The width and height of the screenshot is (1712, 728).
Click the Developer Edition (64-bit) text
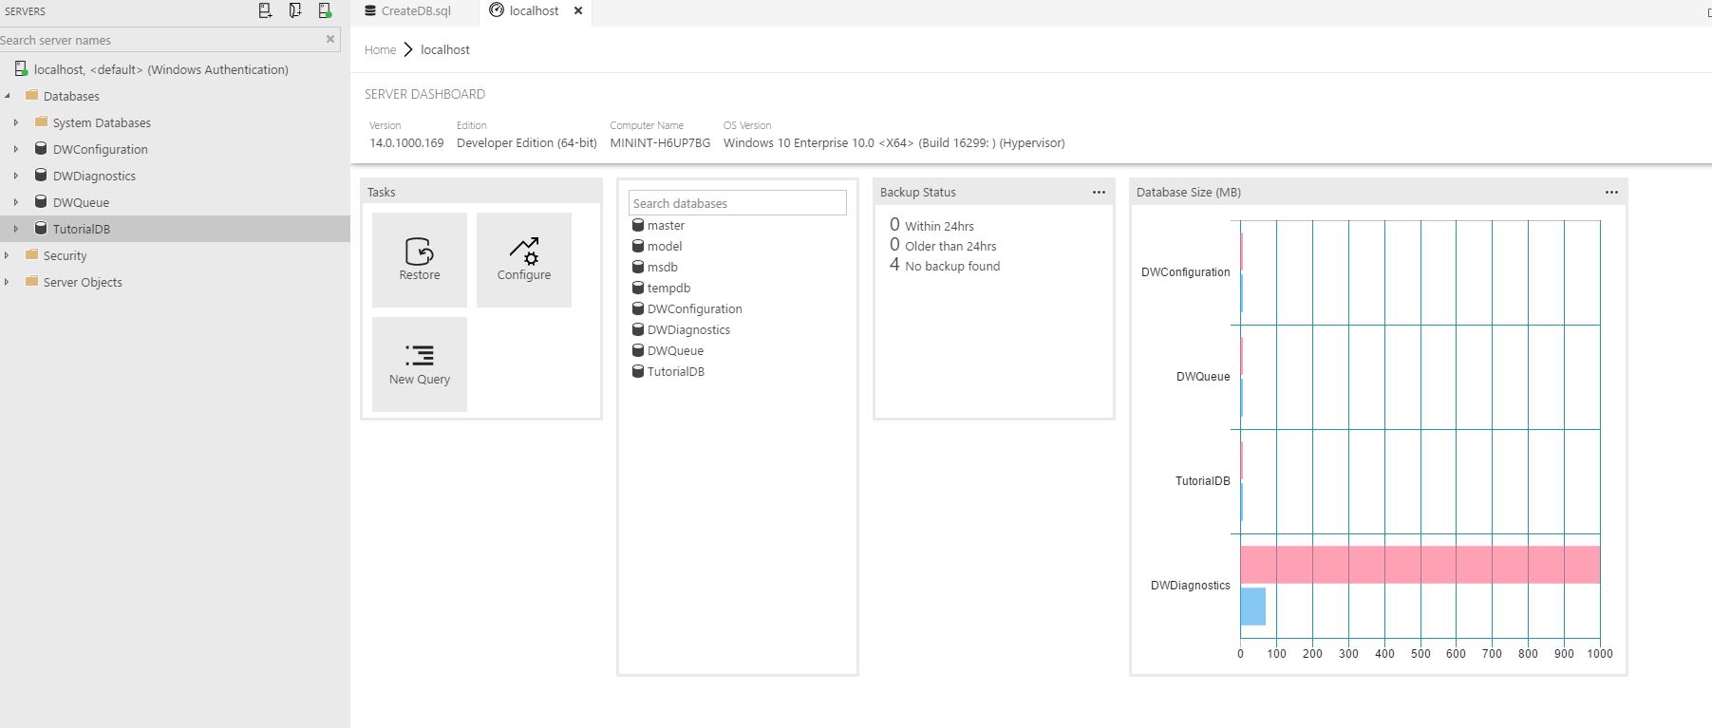tap(527, 142)
